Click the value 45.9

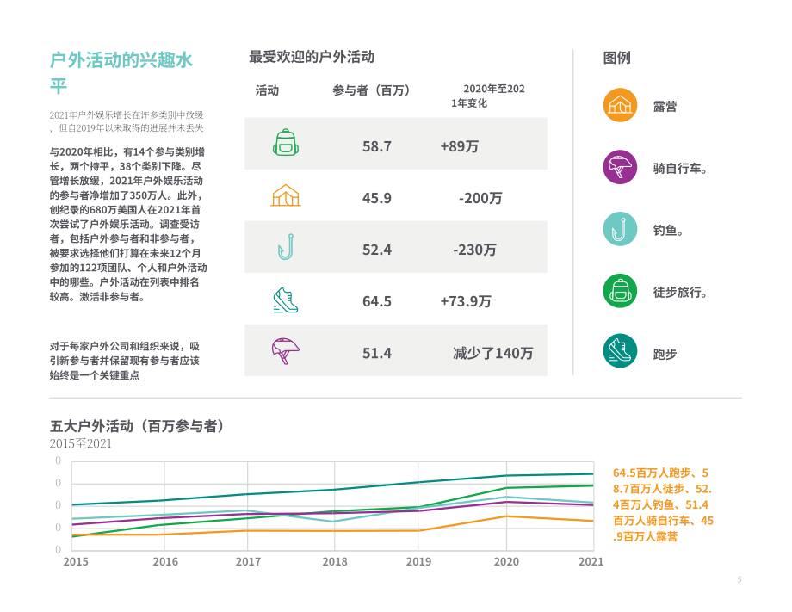(x=377, y=198)
